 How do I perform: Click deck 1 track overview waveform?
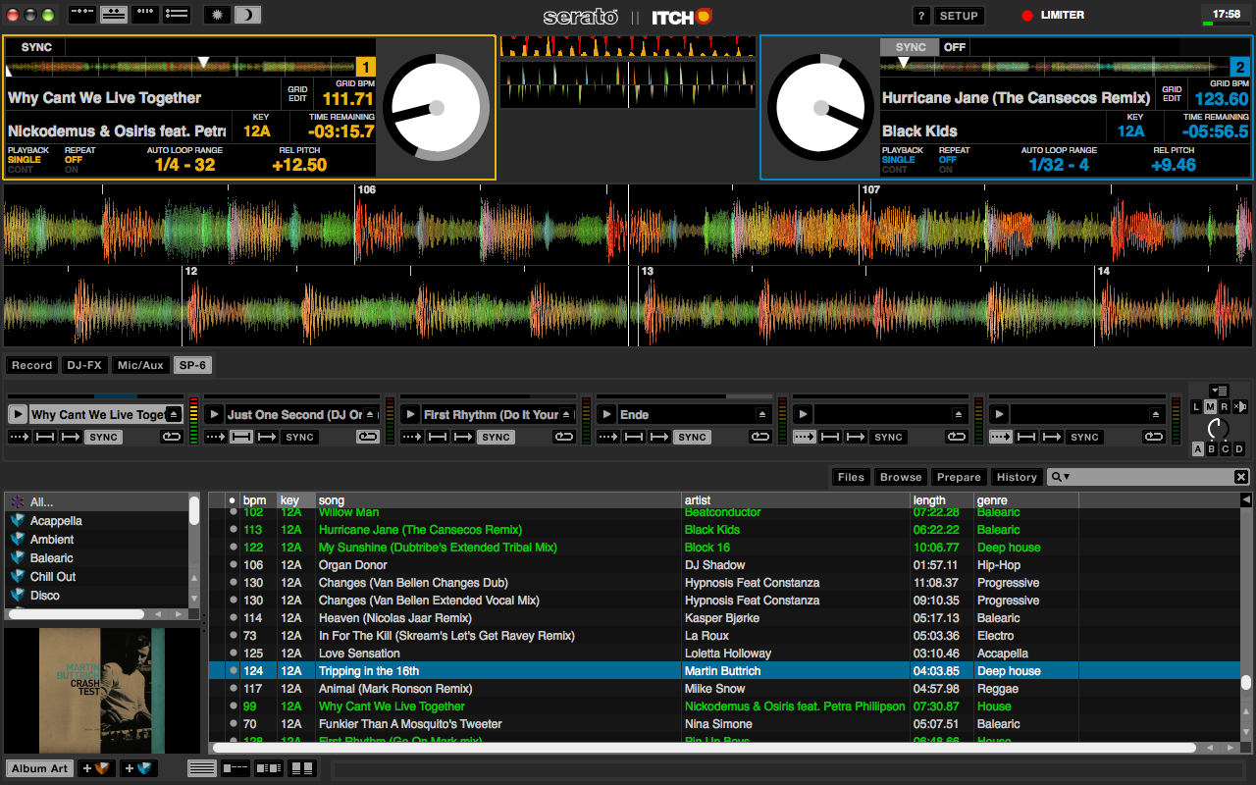pyautogui.click(x=179, y=67)
